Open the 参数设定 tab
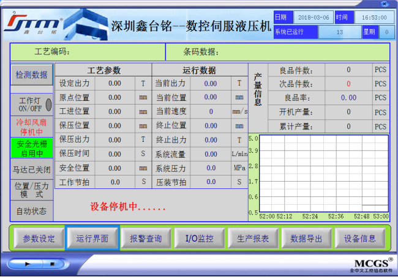This screenshot has width=398, height=277. click(x=39, y=238)
